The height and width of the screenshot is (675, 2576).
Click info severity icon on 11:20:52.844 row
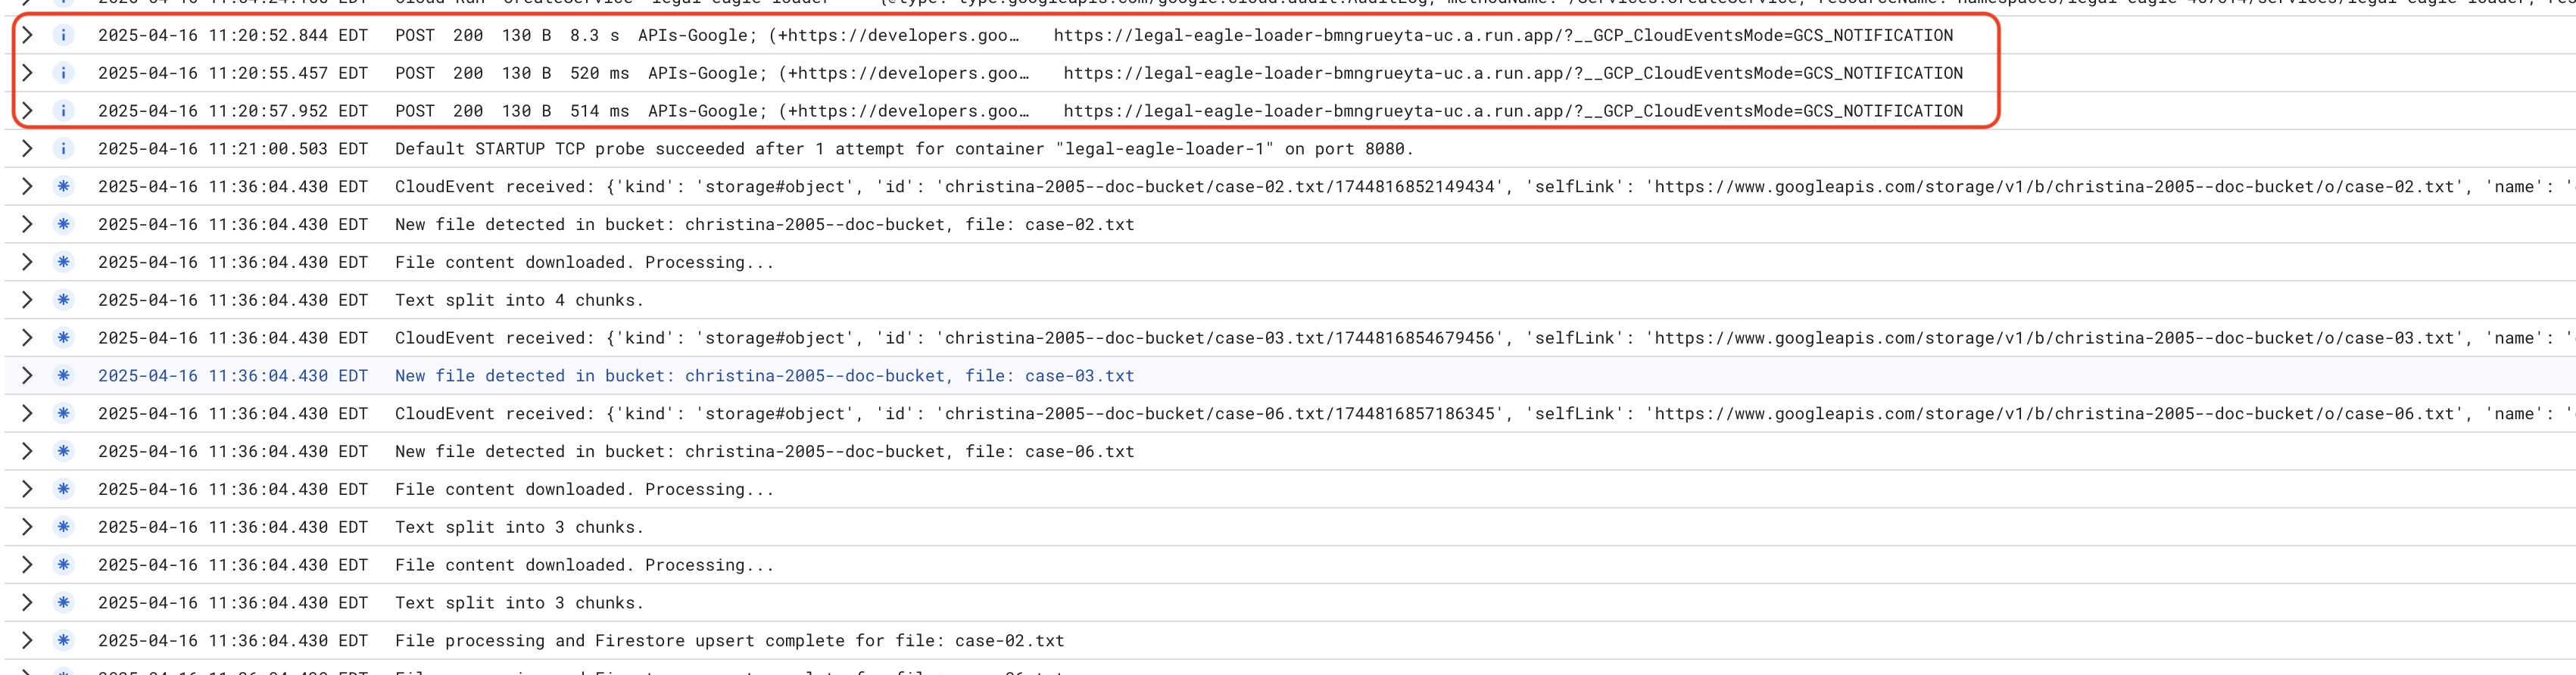pyautogui.click(x=63, y=35)
